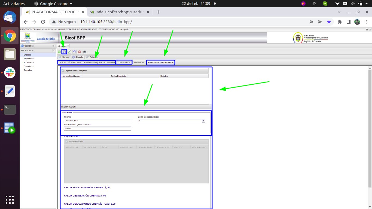This screenshot has height=209, width=372.
Task: Save the process with the floppy disk icon
Action: pos(64,52)
